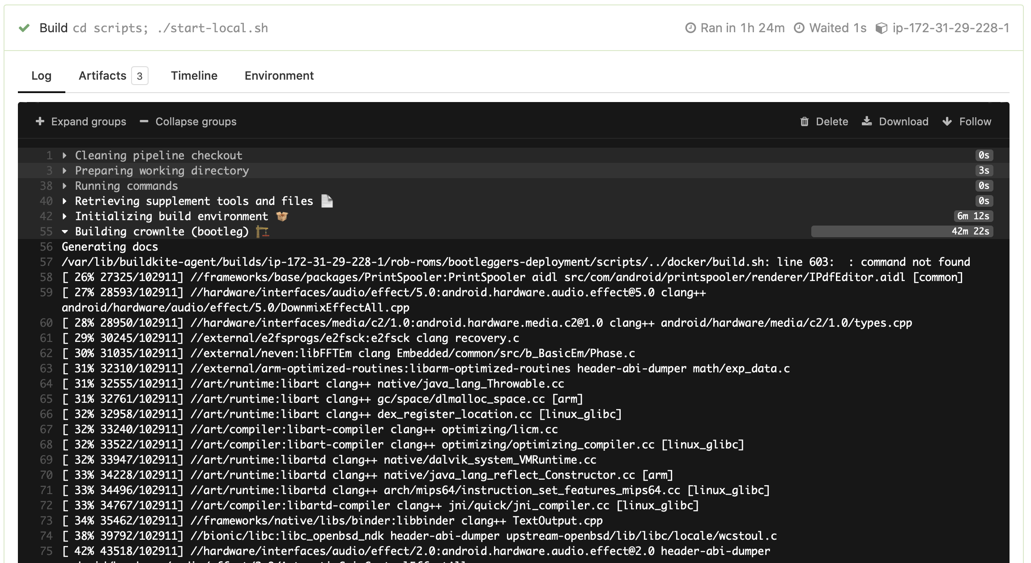Image resolution: width=1031 pixels, height=563 pixels.
Task: Click the arm-optimized-routines exp_data.c log line
Action: pos(426,368)
